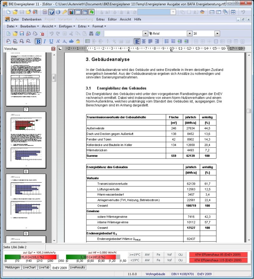Apply a bulleted list

click(166, 41)
